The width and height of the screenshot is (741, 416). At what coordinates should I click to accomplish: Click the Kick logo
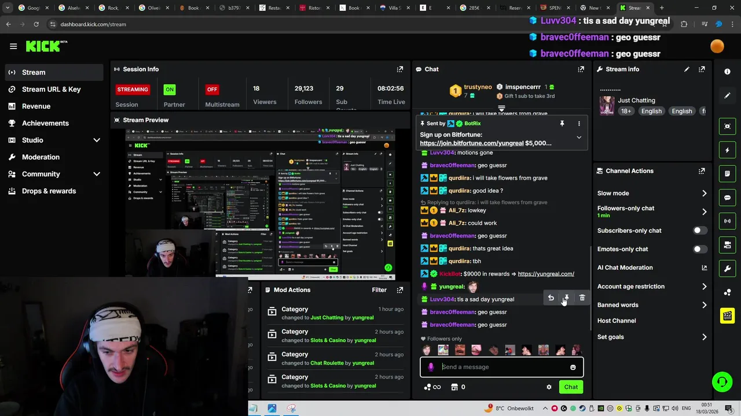pyautogui.click(x=46, y=46)
